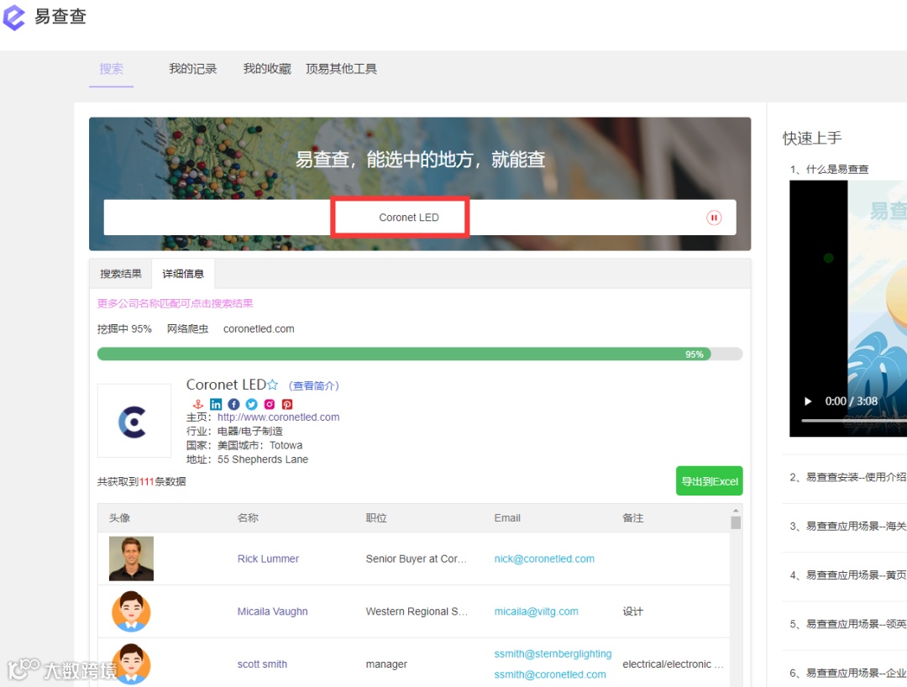Viewport: 907px width, 687px height.
Task: Open Coronet LED's Facebook icon
Action: (233, 404)
